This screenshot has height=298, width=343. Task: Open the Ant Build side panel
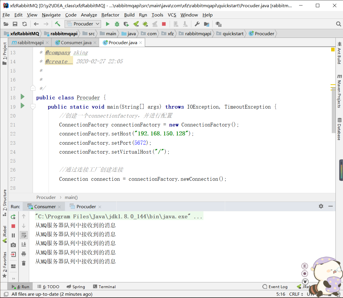339,53
